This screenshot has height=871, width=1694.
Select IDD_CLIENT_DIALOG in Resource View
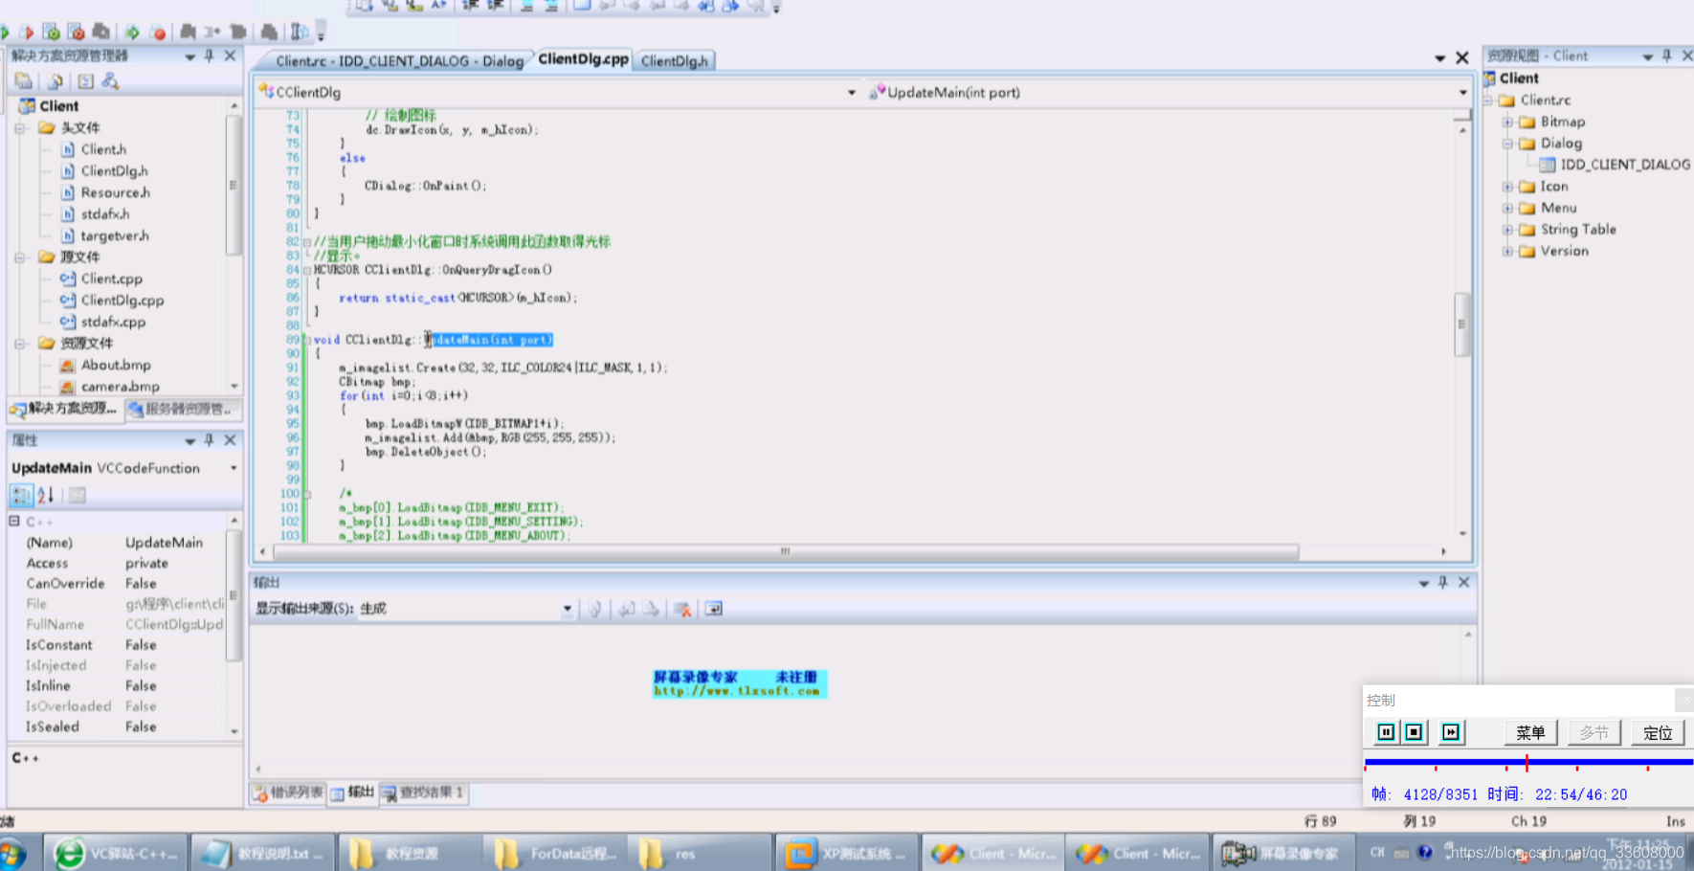1625,165
